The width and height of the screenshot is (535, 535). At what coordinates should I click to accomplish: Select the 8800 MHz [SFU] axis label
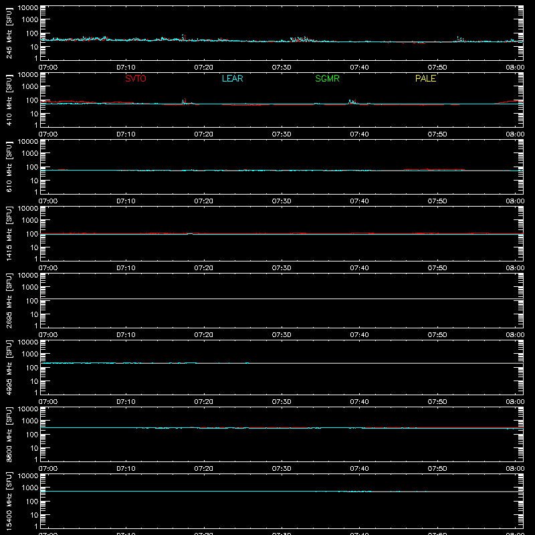click(x=9, y=434)
